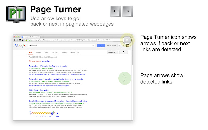Click the Recursive data types sublink
The image size is (208, 130).
[61, 86]
